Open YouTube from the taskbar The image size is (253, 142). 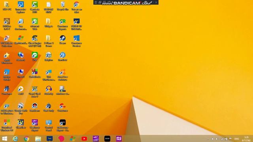(x=84, y=138)
